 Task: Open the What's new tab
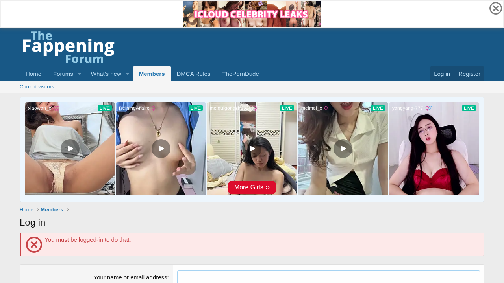coord(106,74)
